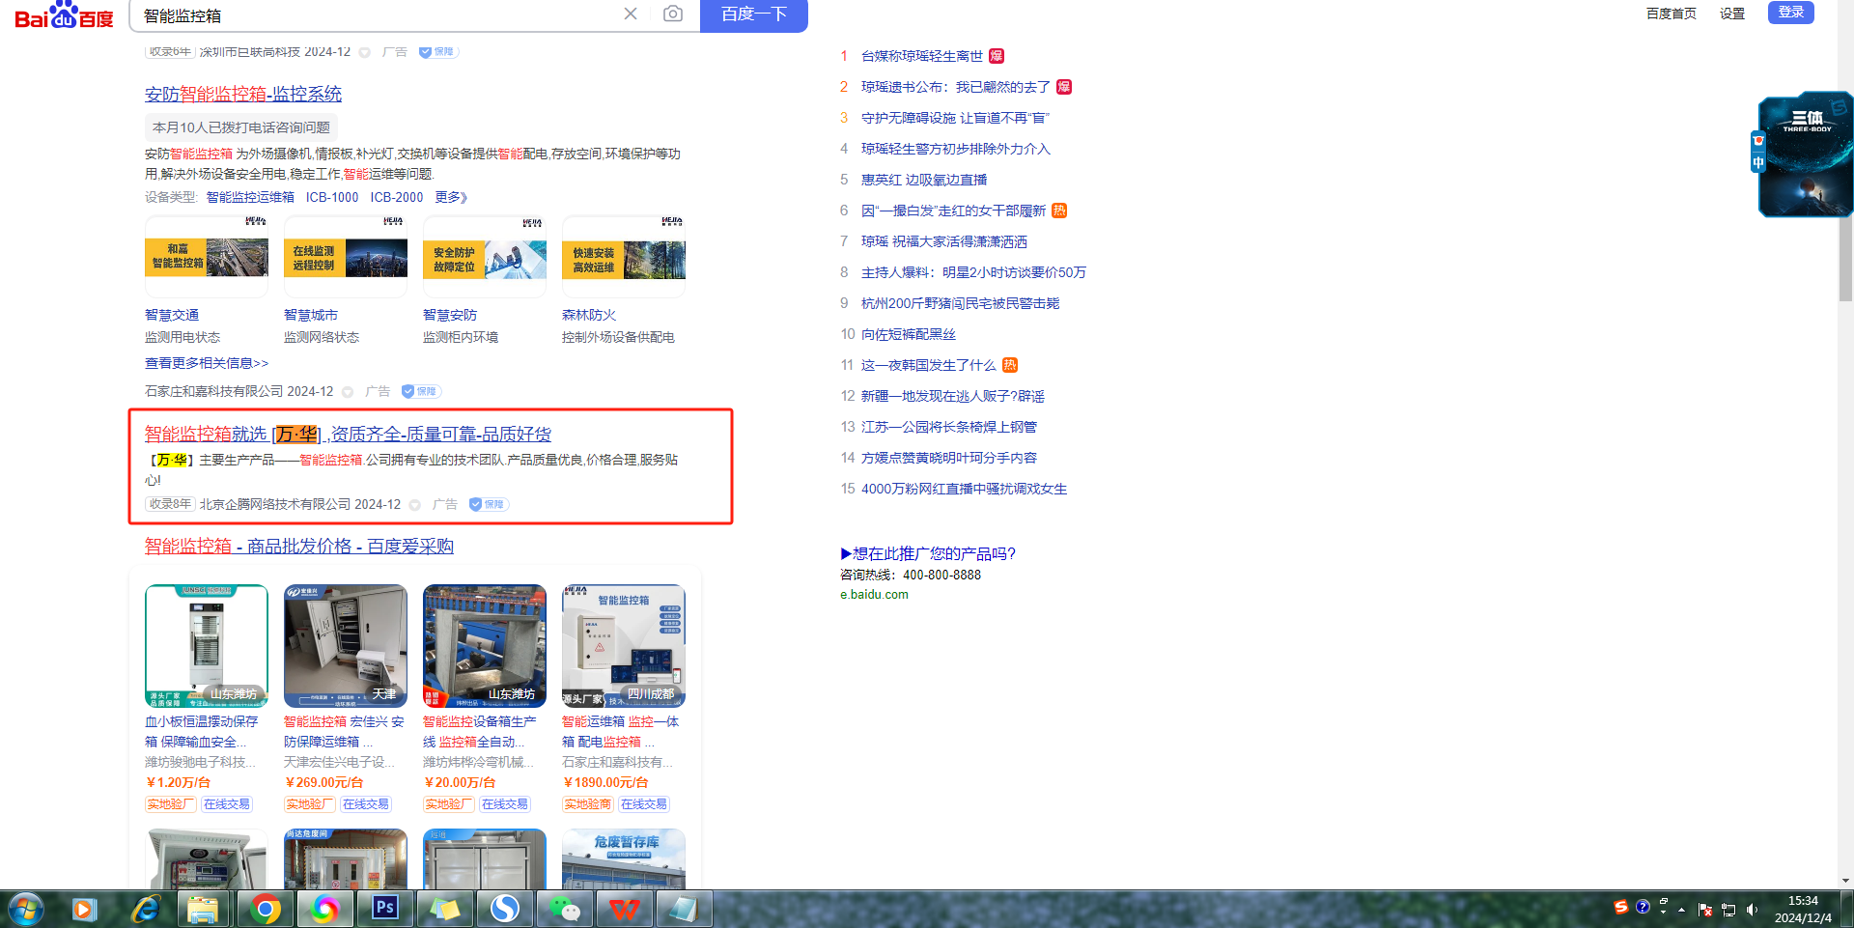Click the search input field

coord(377,15)
